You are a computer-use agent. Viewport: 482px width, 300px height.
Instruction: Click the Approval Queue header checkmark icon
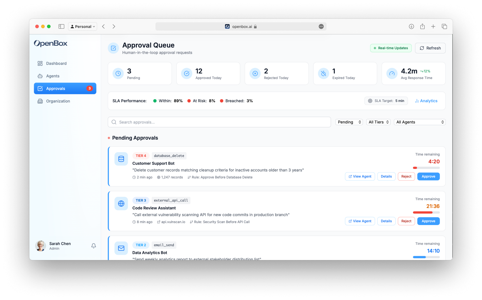(113, 48)
